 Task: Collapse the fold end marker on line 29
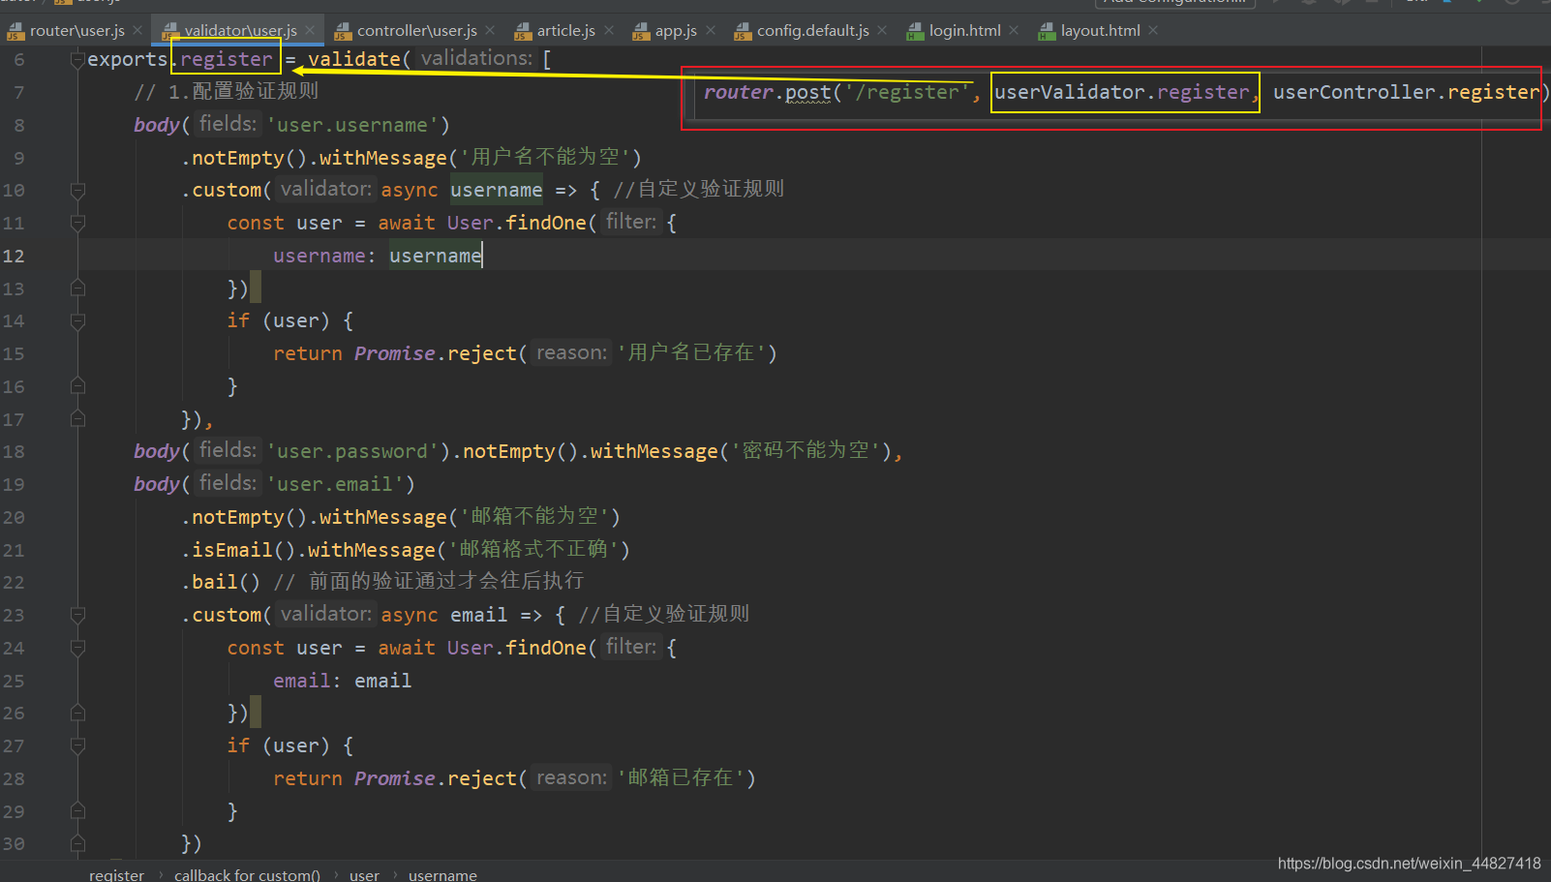78,811
